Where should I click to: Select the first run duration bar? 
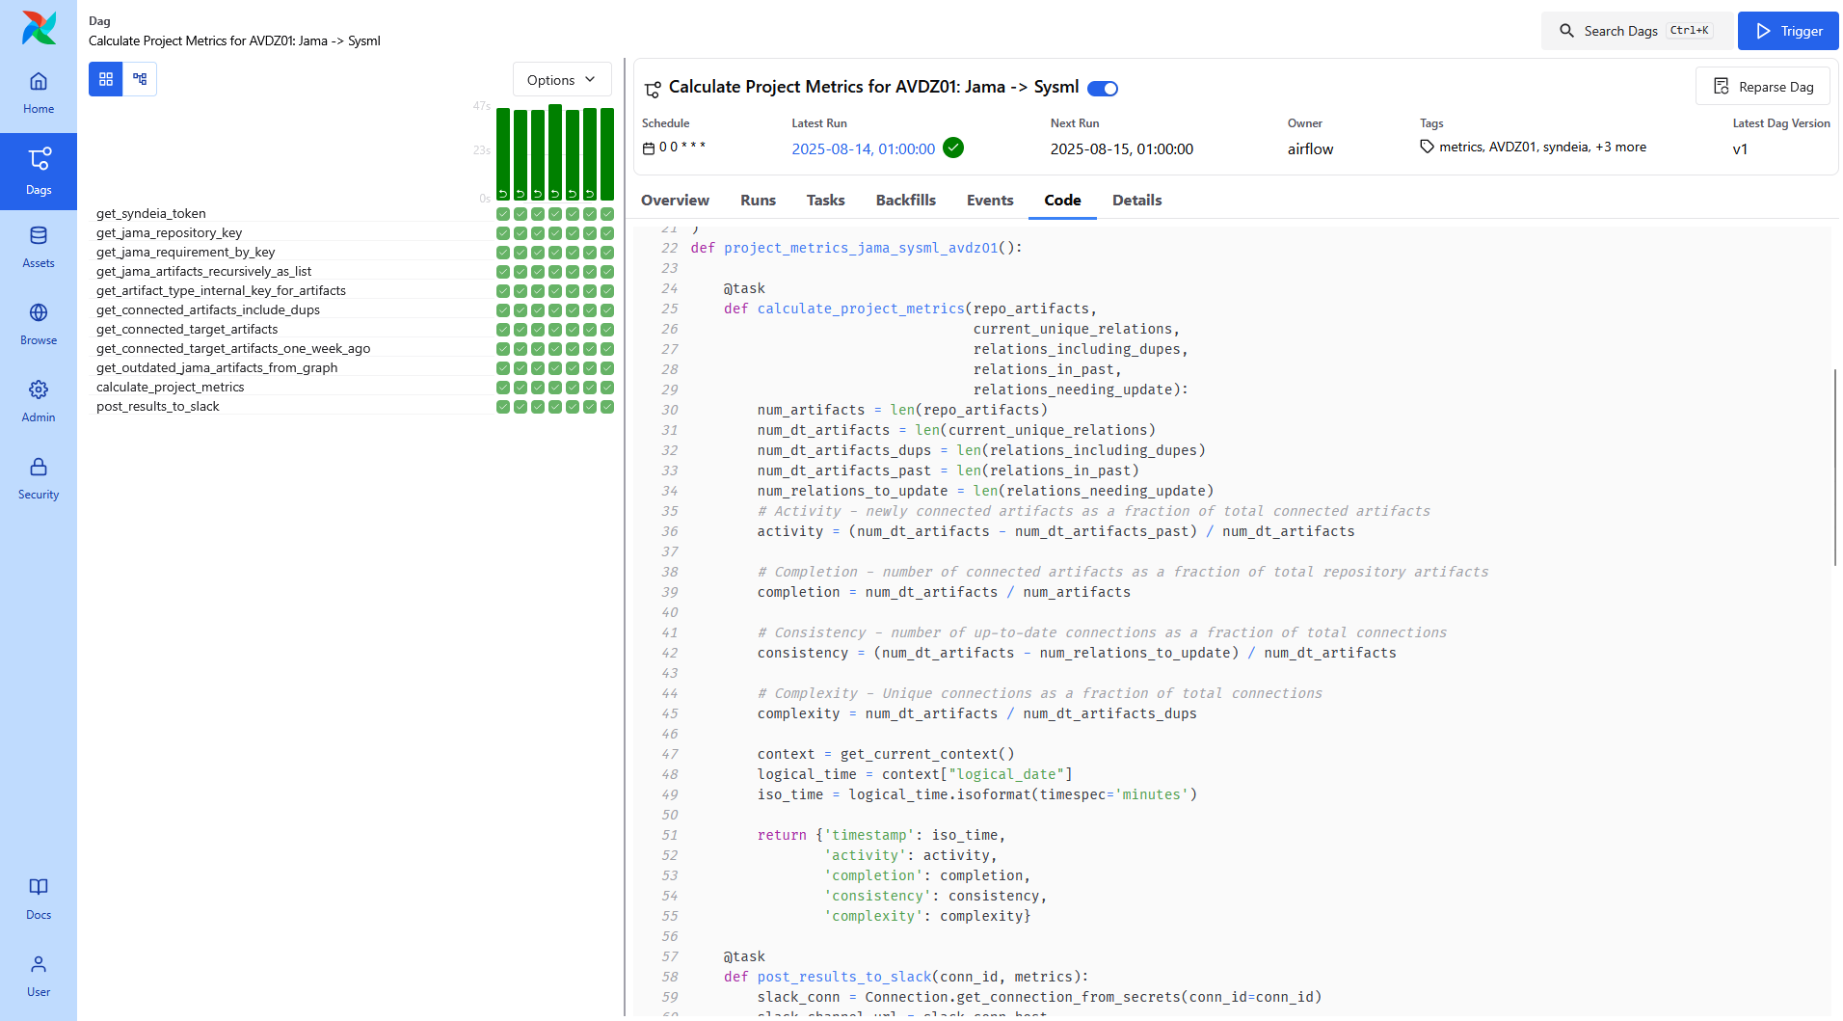(503, 154)
